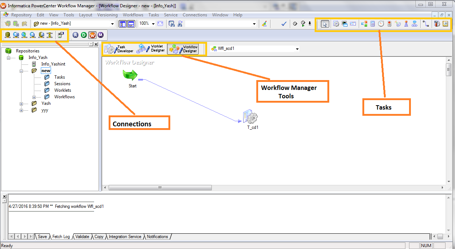
Task: Select the Tasks node in navigator tree
Action: coord(59,77)
